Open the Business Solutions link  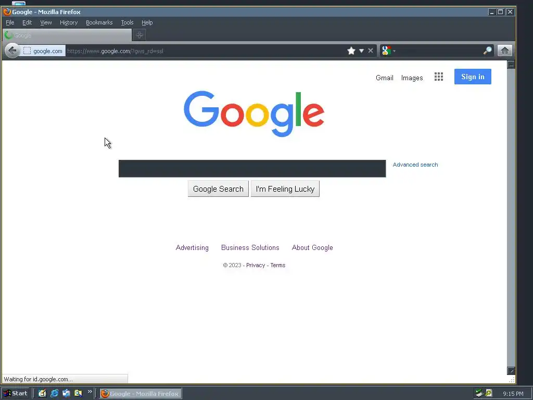click(x=250, y=247)
